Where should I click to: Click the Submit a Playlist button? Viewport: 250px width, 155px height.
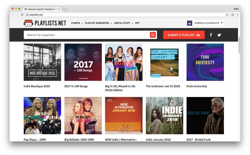[184, 35]
